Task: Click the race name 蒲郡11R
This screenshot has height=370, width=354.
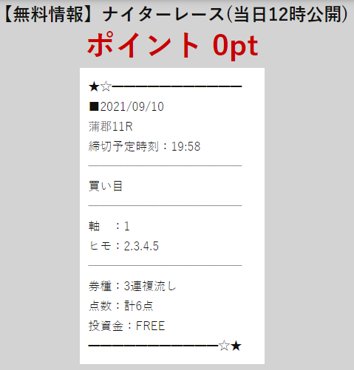Action: (x=111, y=126)
